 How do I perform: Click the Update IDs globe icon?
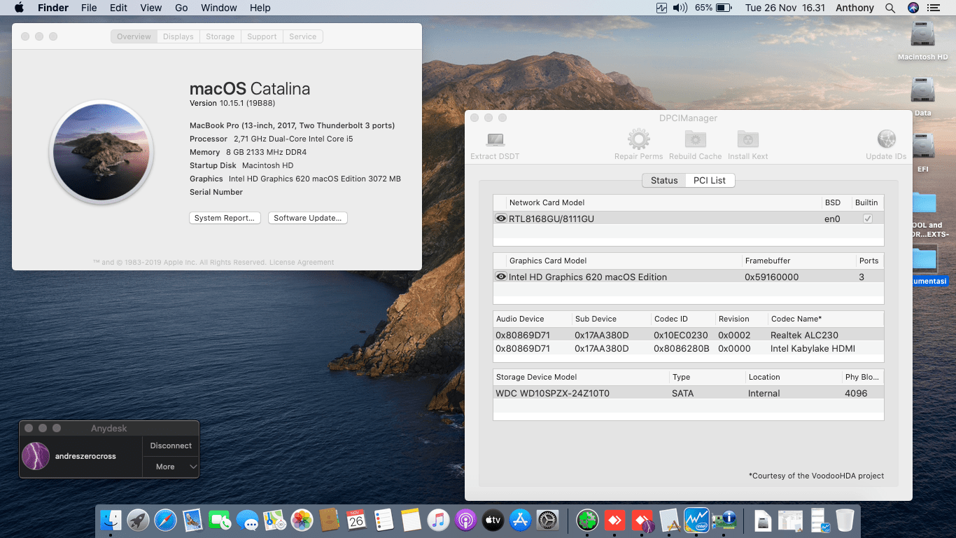click(x=886, y=139)
